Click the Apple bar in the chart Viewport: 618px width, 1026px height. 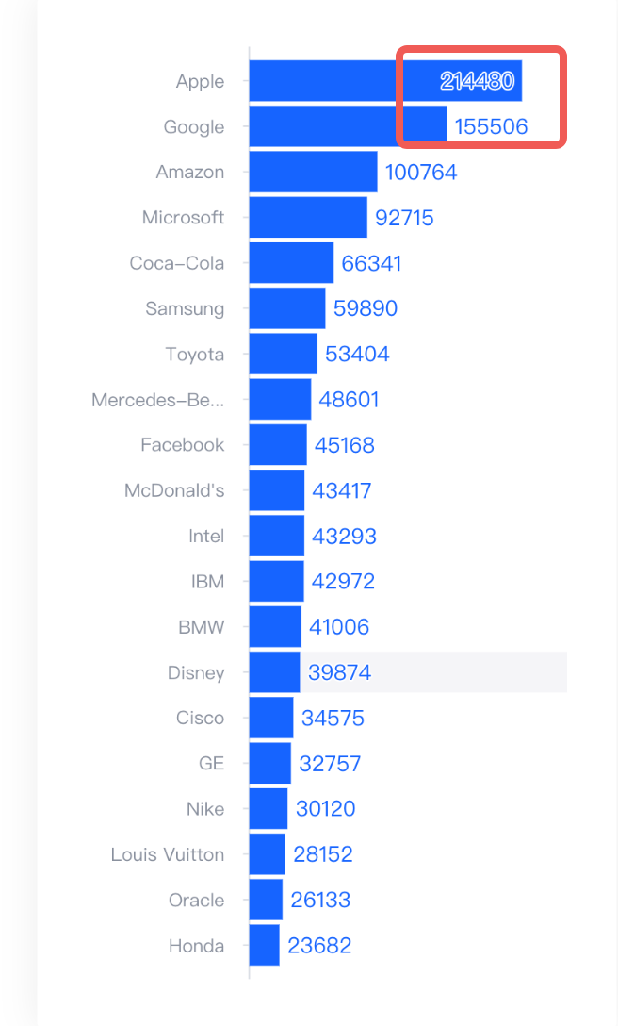385,81
